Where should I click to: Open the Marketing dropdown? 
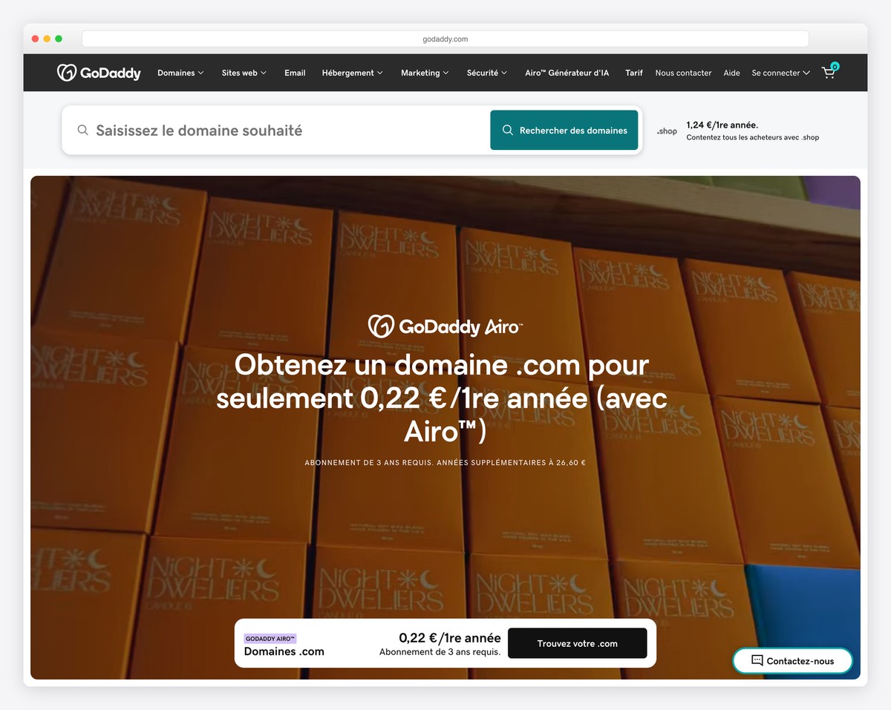pos(424,73)
